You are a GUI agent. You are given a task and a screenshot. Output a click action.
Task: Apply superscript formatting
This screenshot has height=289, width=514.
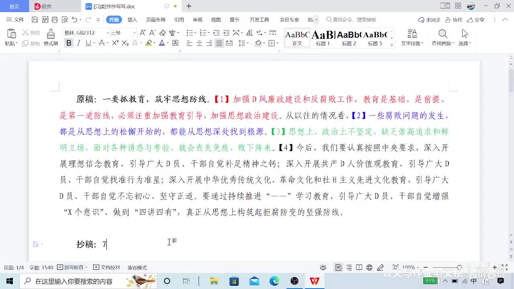[x=115, y=43]
